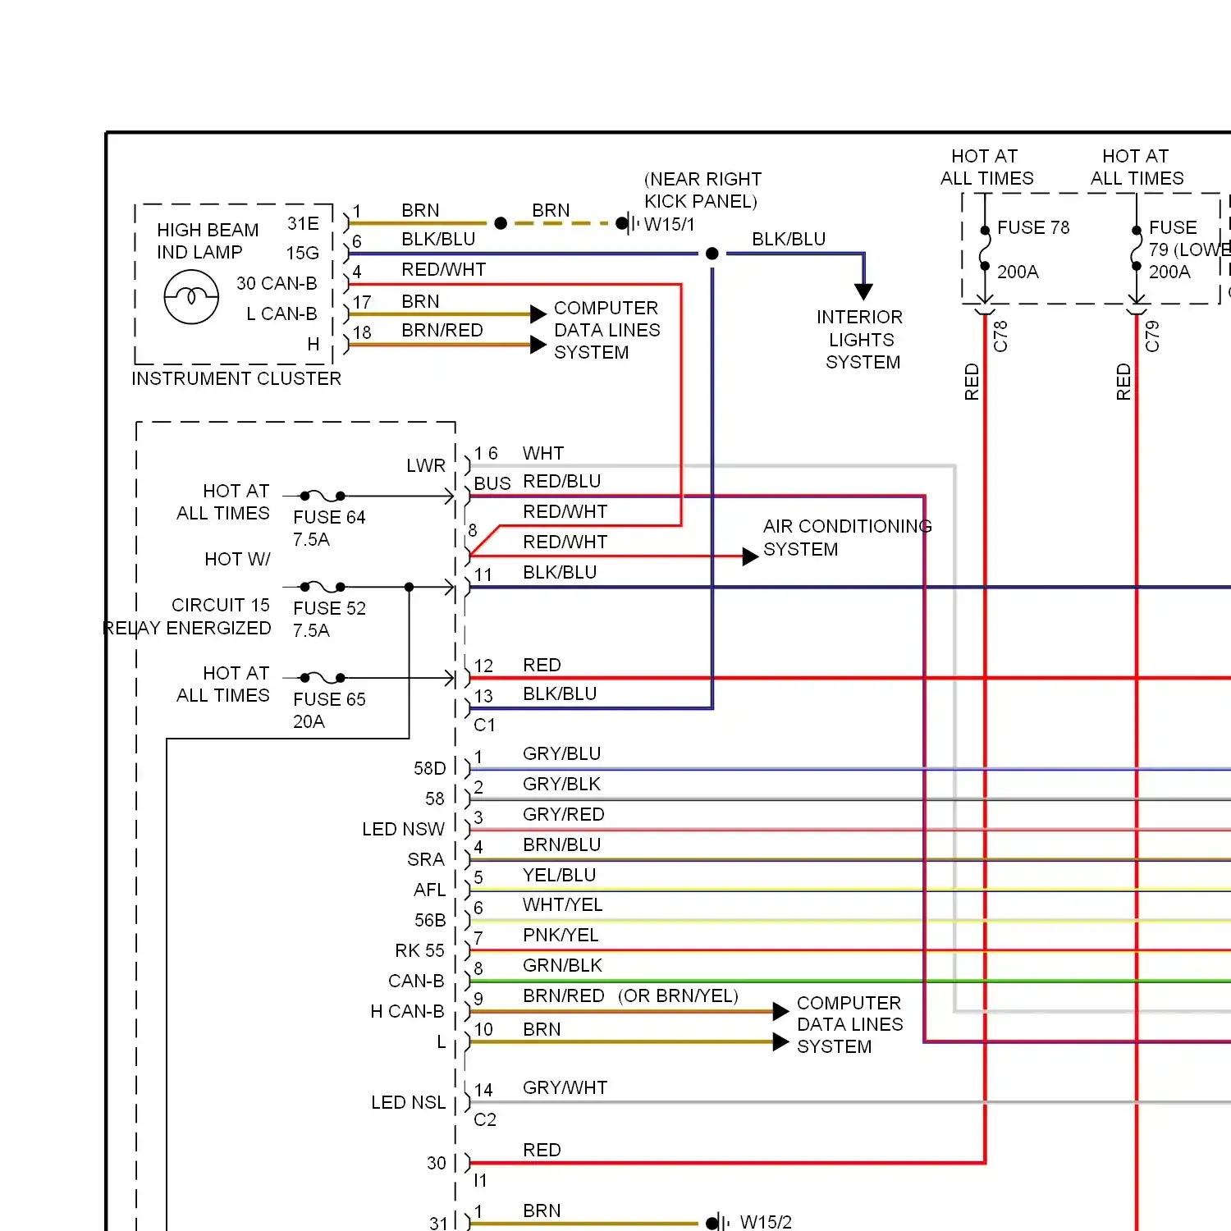Click the 15G terminal label
The height and width of the screenshot is (1231, 1231).
tap(303, 254)
